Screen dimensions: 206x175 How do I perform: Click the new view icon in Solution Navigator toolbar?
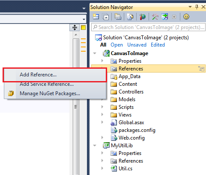click(x=96, y=17)
